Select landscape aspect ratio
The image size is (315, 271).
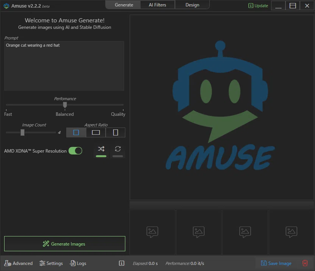click(x=96, y=132)
